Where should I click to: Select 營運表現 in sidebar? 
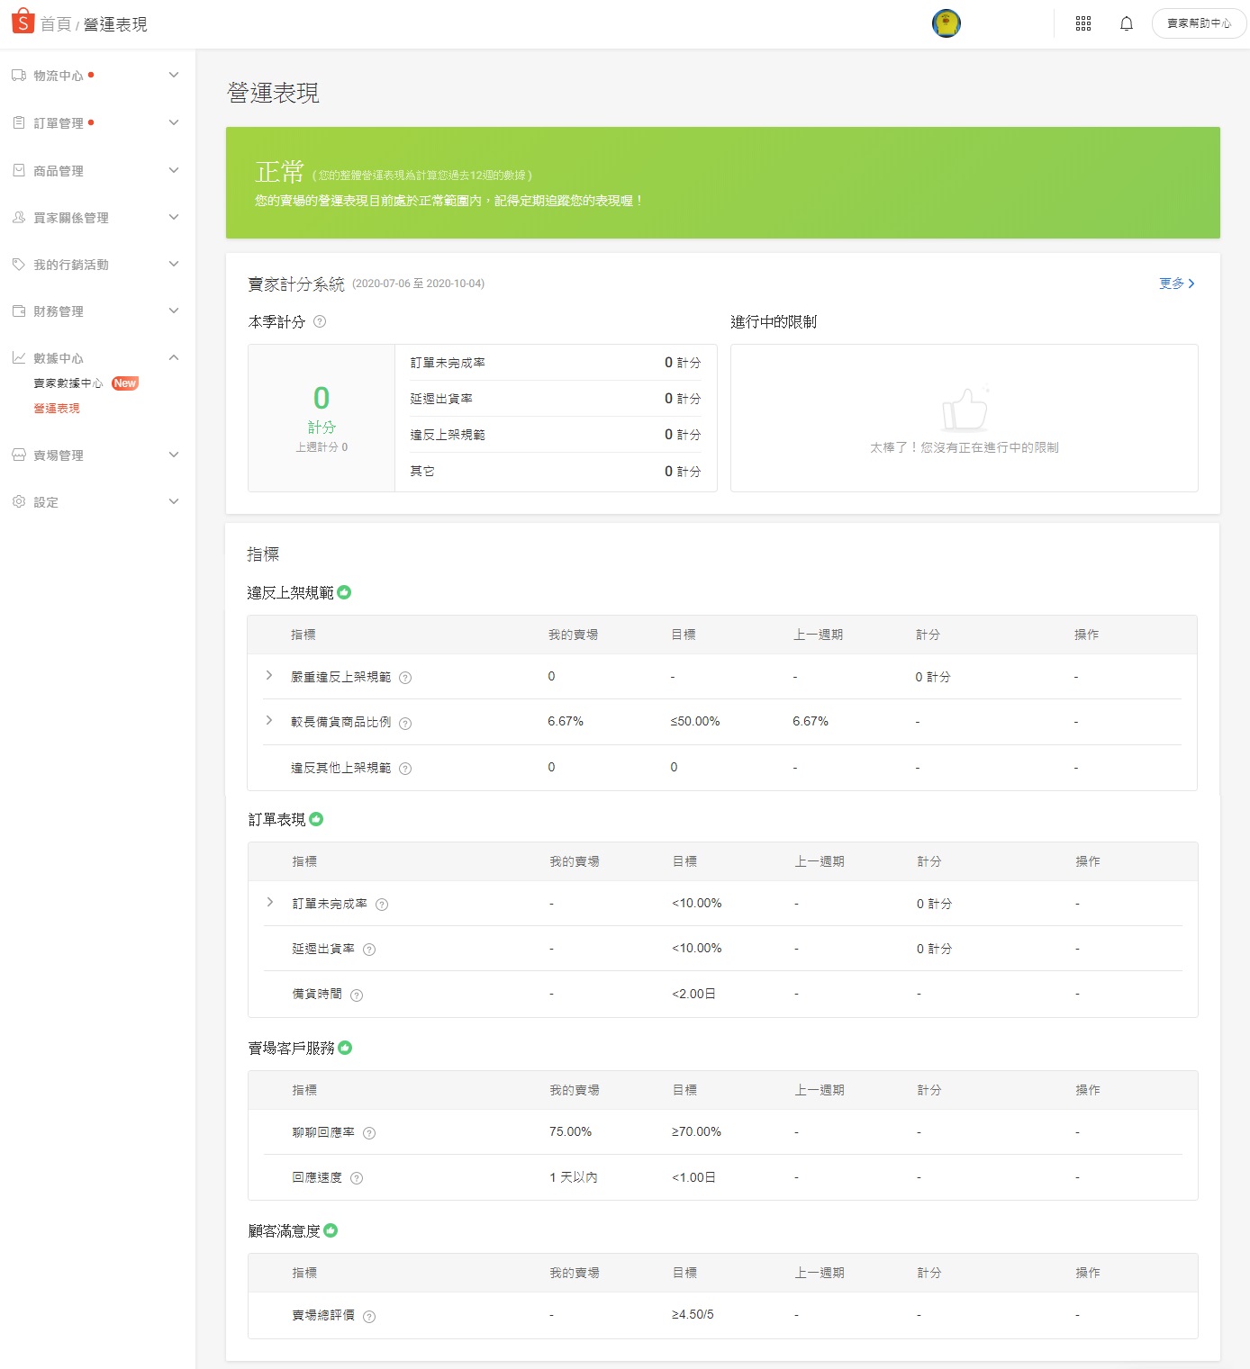coord(57,409)
